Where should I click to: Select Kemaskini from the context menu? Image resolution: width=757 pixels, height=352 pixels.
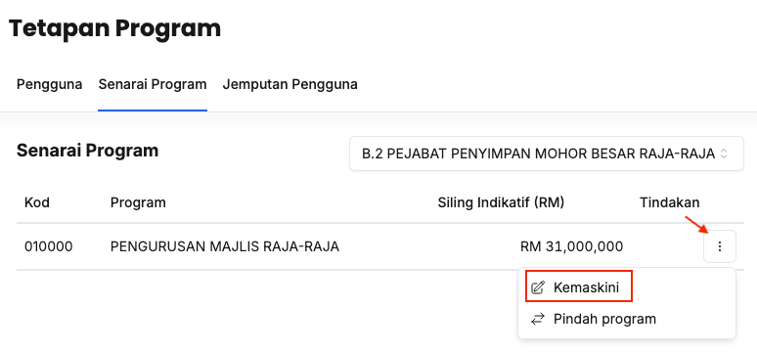579,287
